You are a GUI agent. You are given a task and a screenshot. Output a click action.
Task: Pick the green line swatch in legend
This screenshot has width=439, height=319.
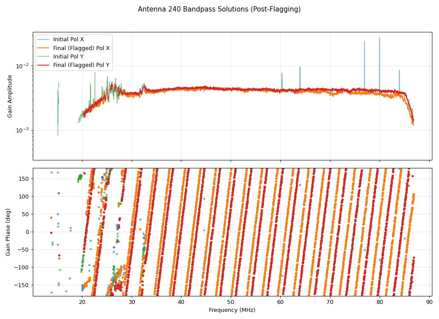[x=44, y=57]
